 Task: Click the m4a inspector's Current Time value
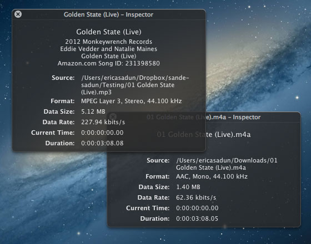click(197, 208)
